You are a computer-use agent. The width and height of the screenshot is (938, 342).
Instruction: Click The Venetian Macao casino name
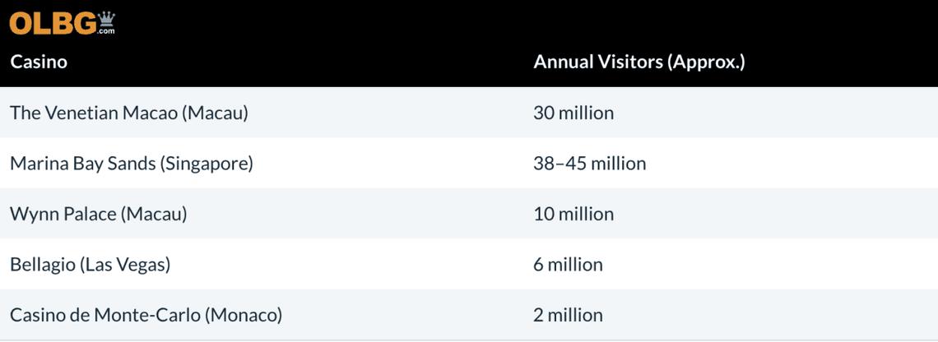(x=128, y=113)
